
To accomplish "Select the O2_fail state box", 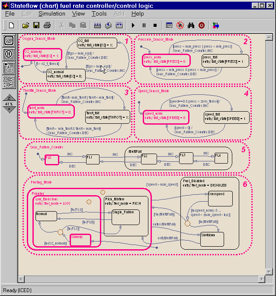I will click(97, 43).
